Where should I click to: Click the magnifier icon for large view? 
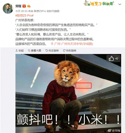(x=29, y=50)
